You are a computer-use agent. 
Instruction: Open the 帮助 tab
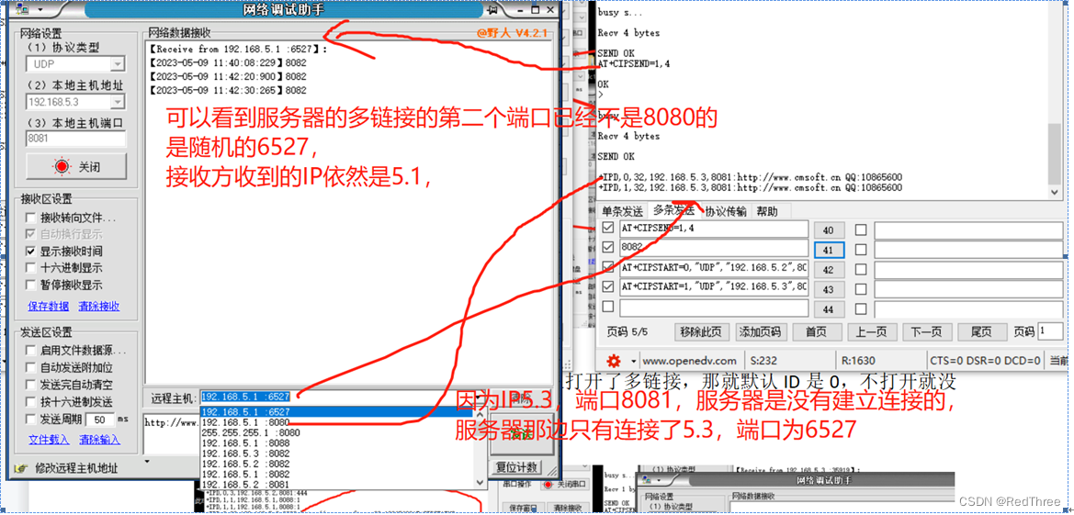[x=767, y=211]
